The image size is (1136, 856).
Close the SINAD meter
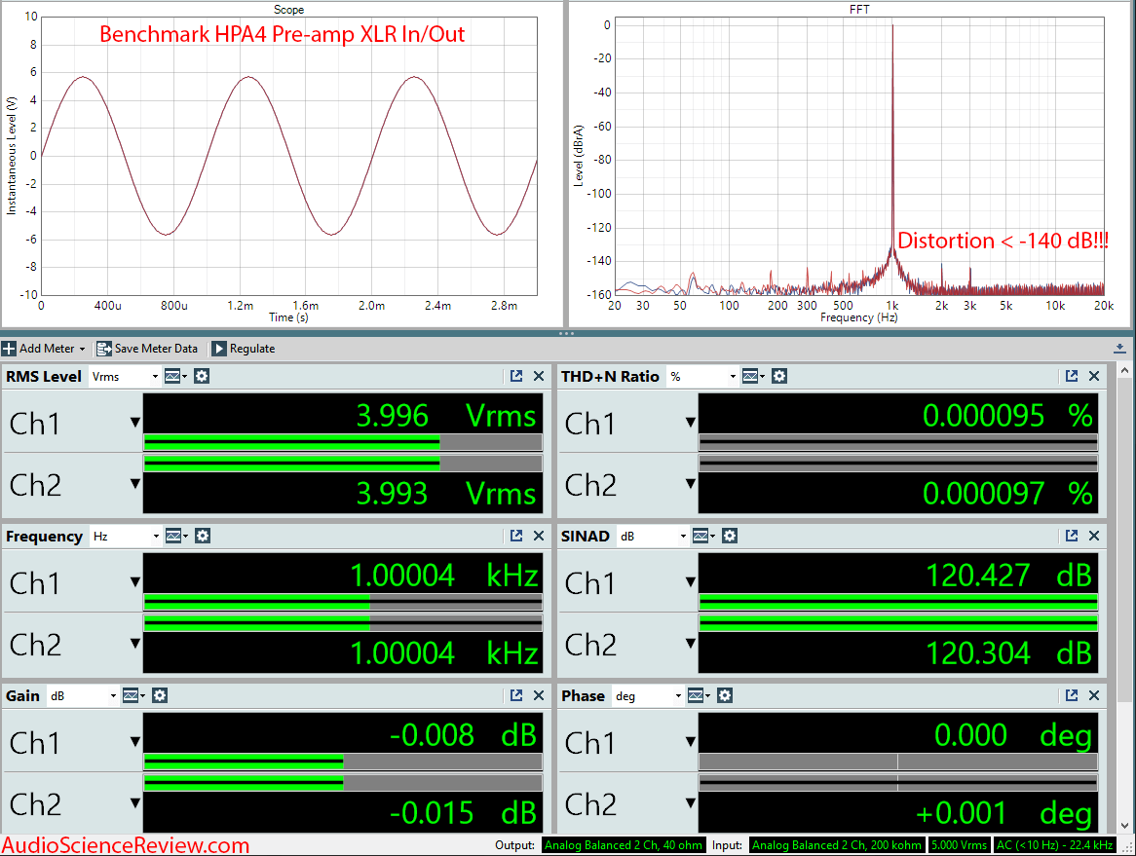point(1094,536)
